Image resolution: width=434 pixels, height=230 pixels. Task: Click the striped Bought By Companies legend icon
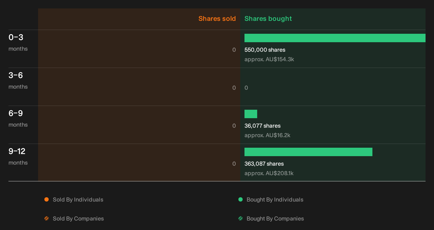[241, 218]
